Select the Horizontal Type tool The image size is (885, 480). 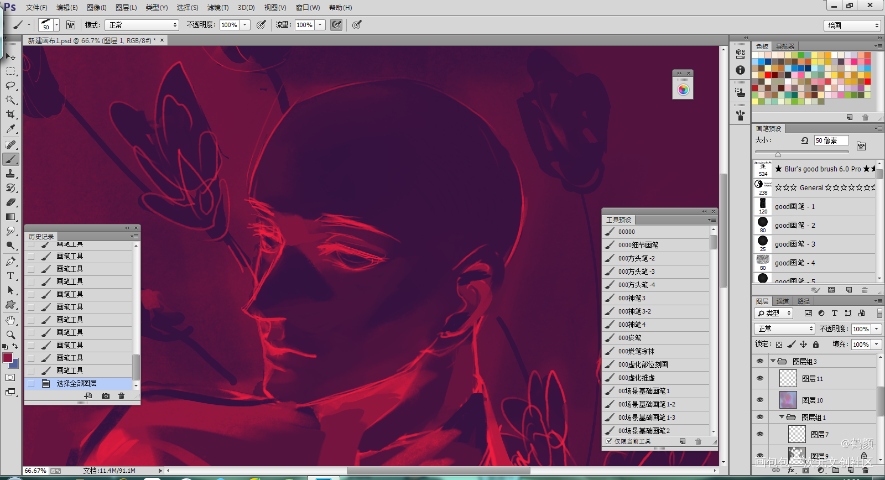click(11, 275)
